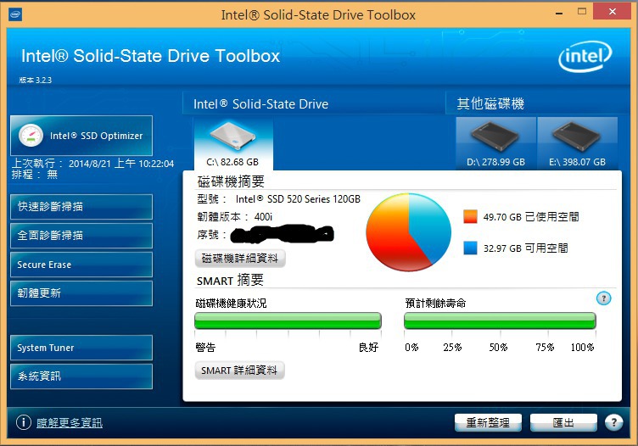Screen dimensions: 638x446
Task: Click 其他磁碟機 other drives header
Action: [490, 104]
